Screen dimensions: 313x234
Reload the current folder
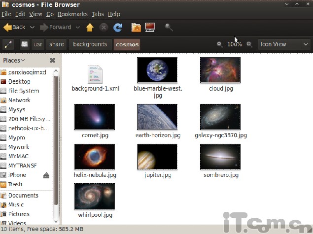pos(118,27)
